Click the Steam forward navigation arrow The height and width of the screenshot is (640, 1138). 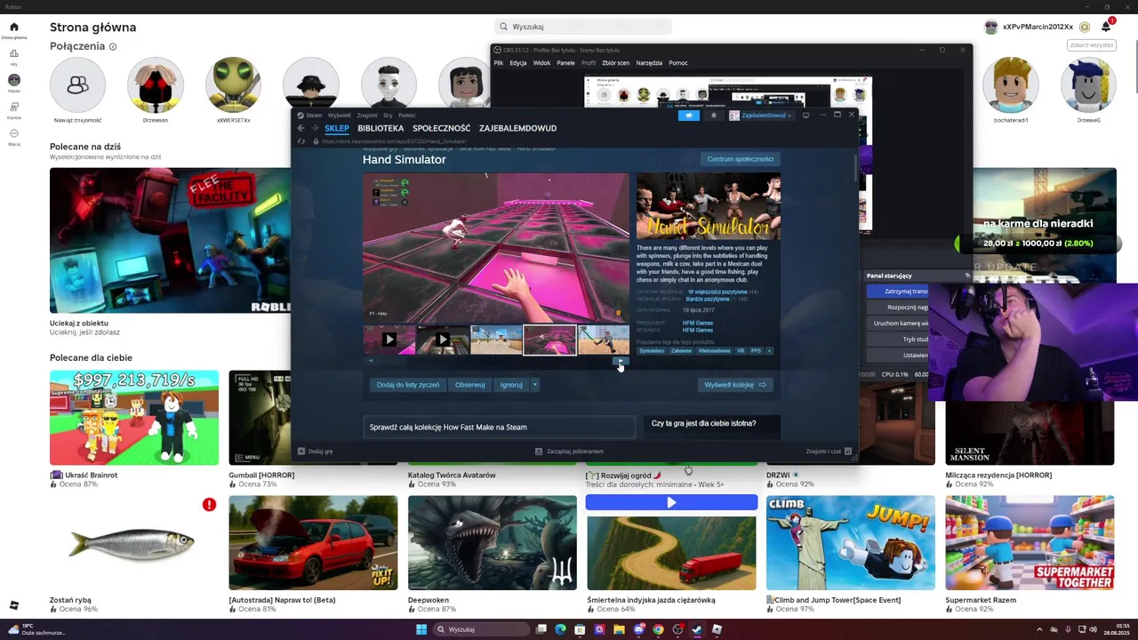313,128
